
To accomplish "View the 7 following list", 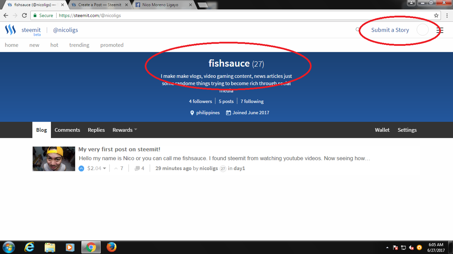I will [x=252, y=101].
